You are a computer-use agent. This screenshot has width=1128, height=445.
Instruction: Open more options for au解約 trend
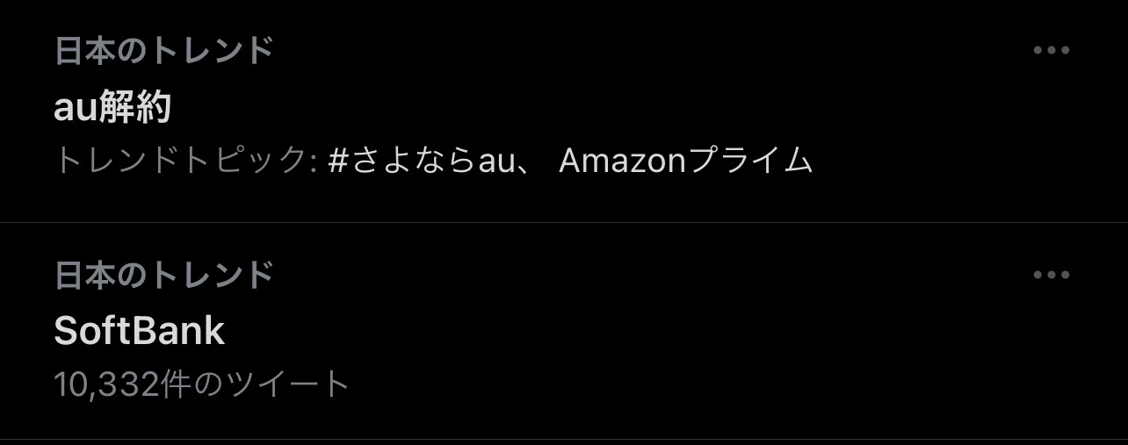(x=1051, y=50)
